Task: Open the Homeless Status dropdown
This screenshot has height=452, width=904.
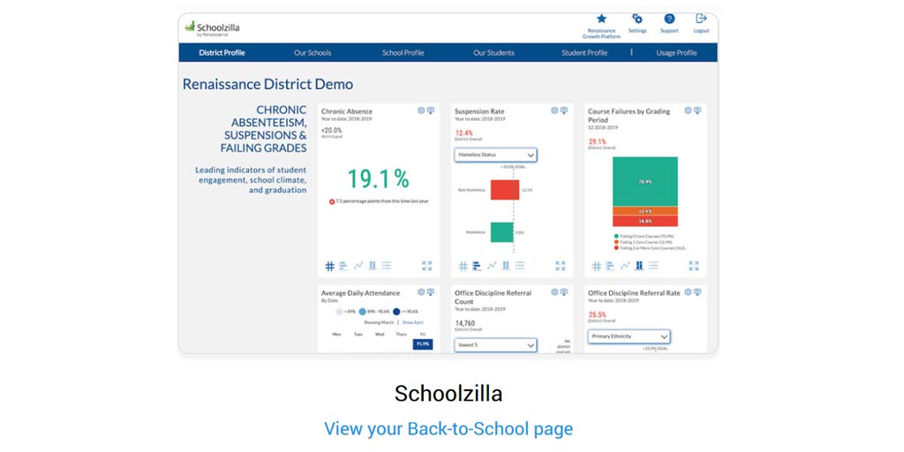Action: point(495,154)
